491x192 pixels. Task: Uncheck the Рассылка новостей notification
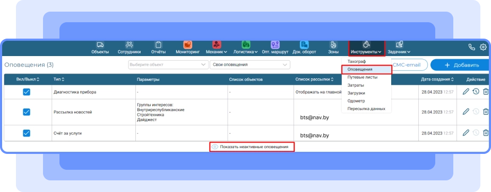tap(27, 112)
